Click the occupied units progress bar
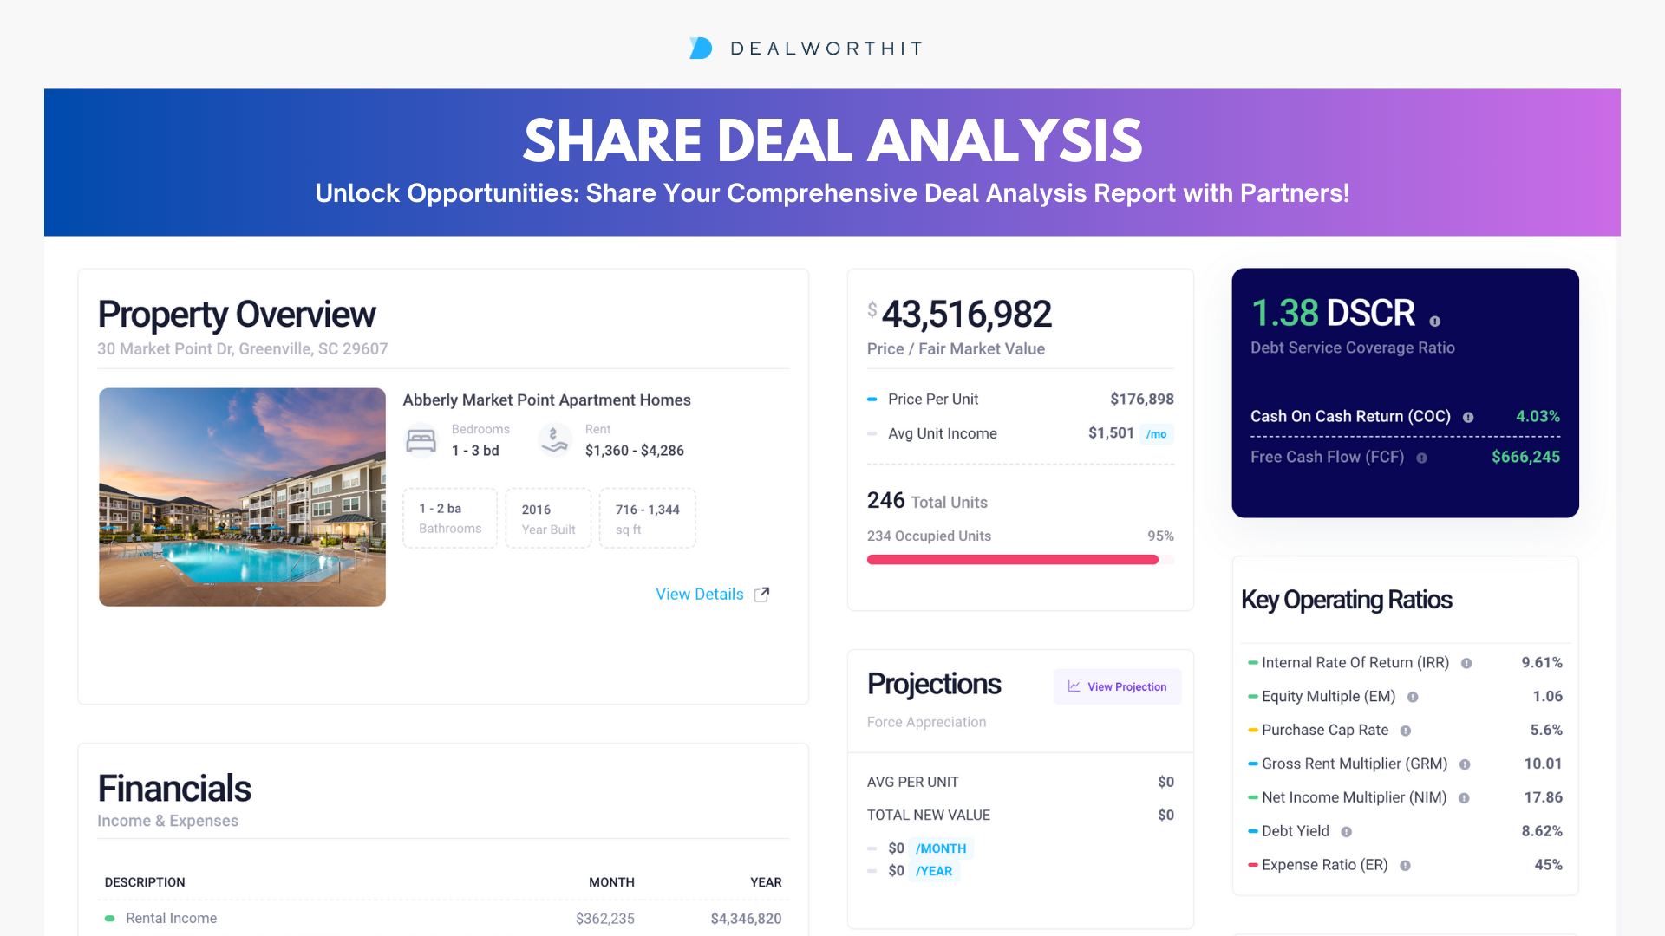1665x936 pixels. tap(1013, 560)
